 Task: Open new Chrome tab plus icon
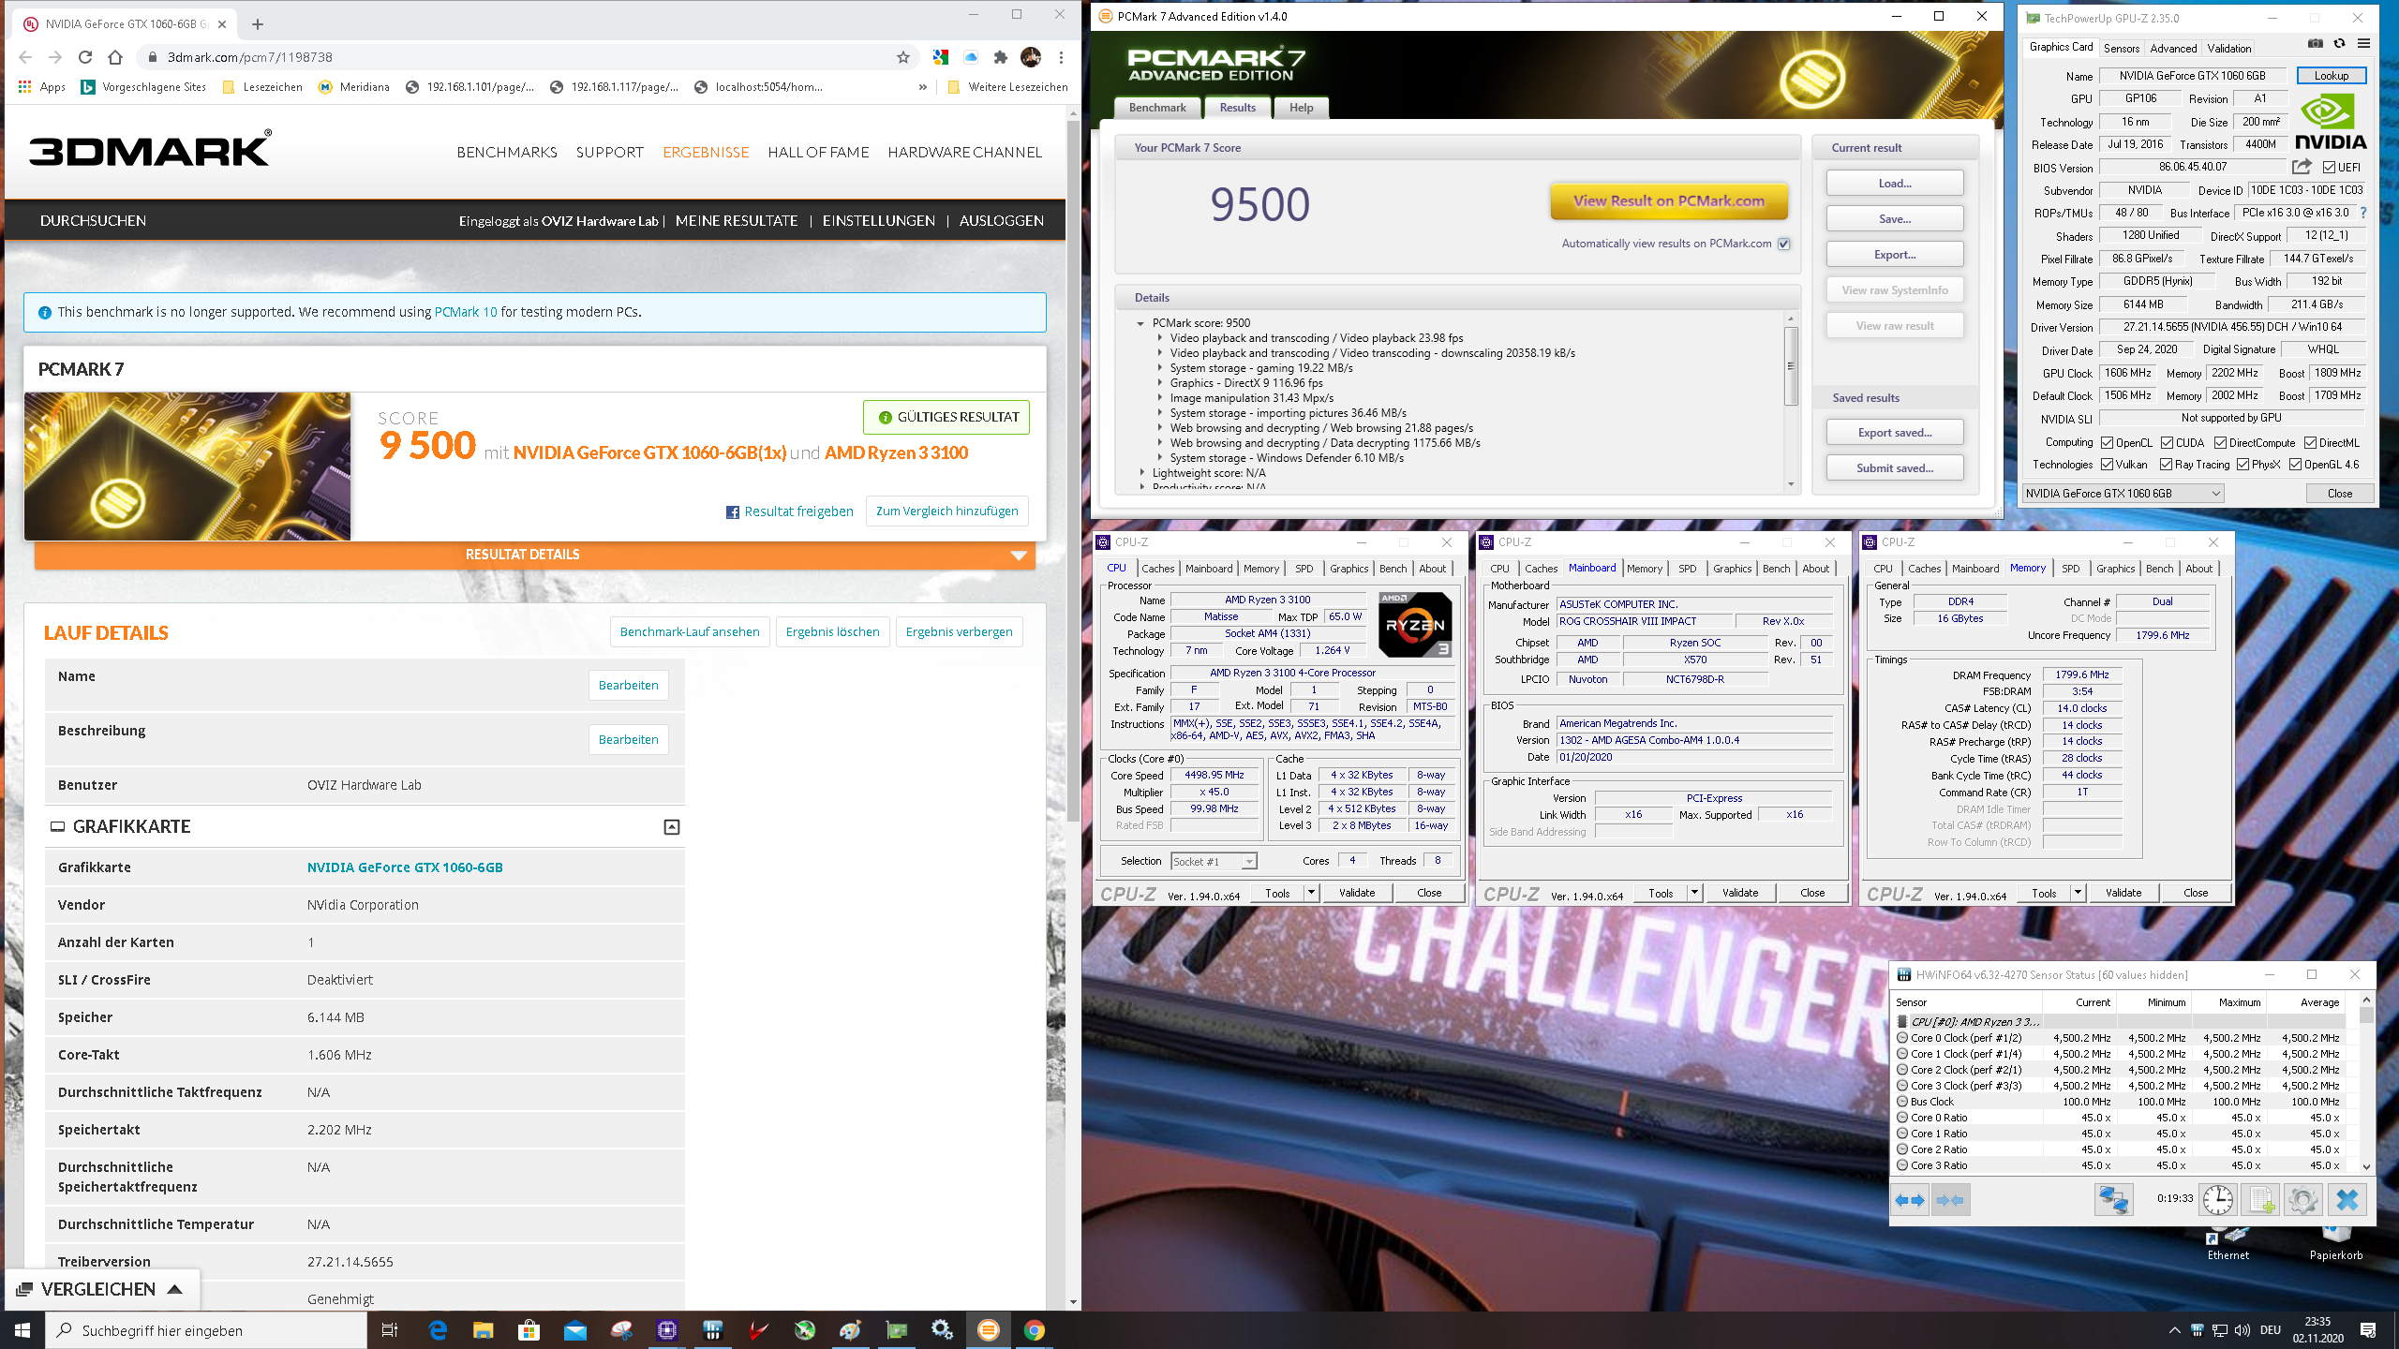click(x=258, y=24)
